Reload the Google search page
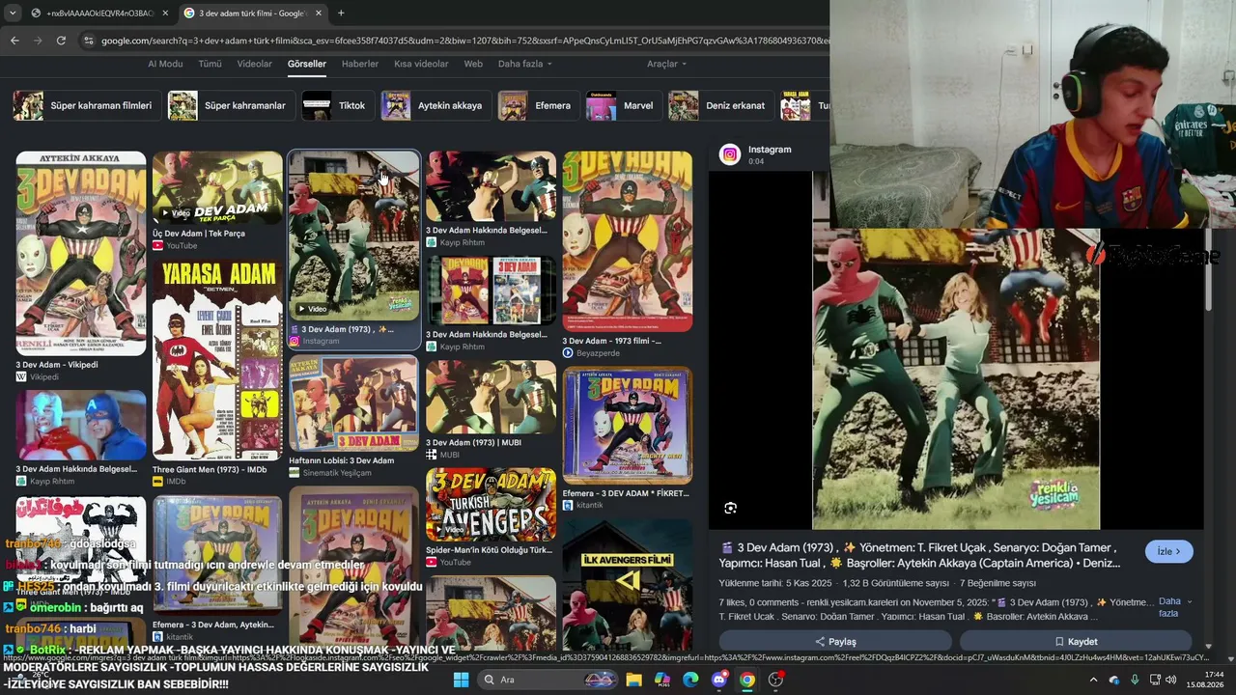 click(61, 41)
